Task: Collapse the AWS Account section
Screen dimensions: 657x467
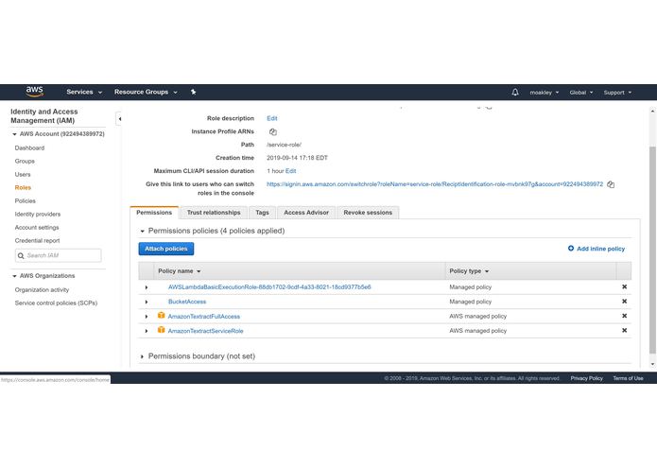Action: [x=15, y=134]
